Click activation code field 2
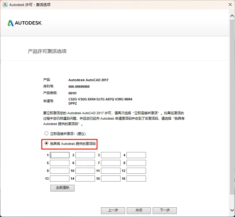This screenshot has height=217, width=235. (85, 155)
